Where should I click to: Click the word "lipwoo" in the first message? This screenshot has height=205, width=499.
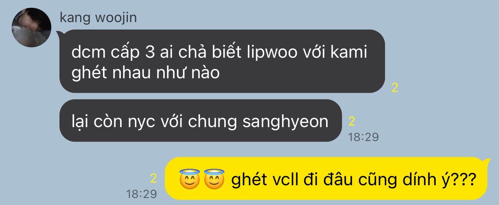coord(274,52)
